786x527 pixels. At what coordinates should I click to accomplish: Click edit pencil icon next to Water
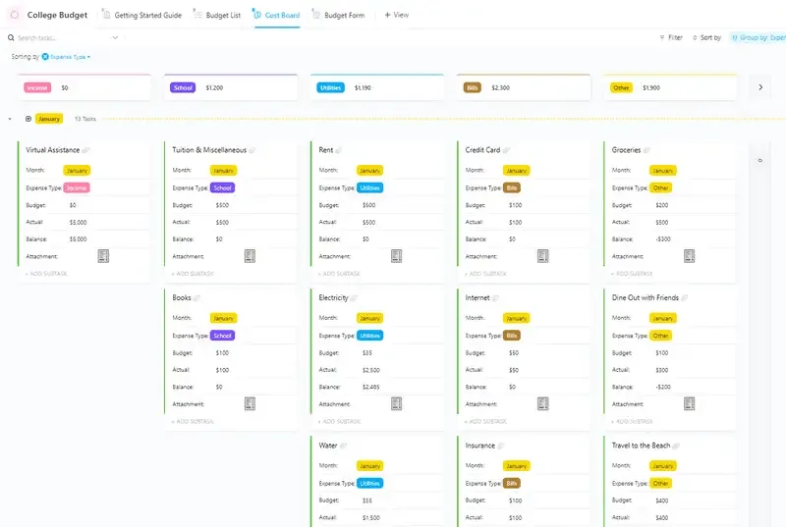[x=343, y=446]
